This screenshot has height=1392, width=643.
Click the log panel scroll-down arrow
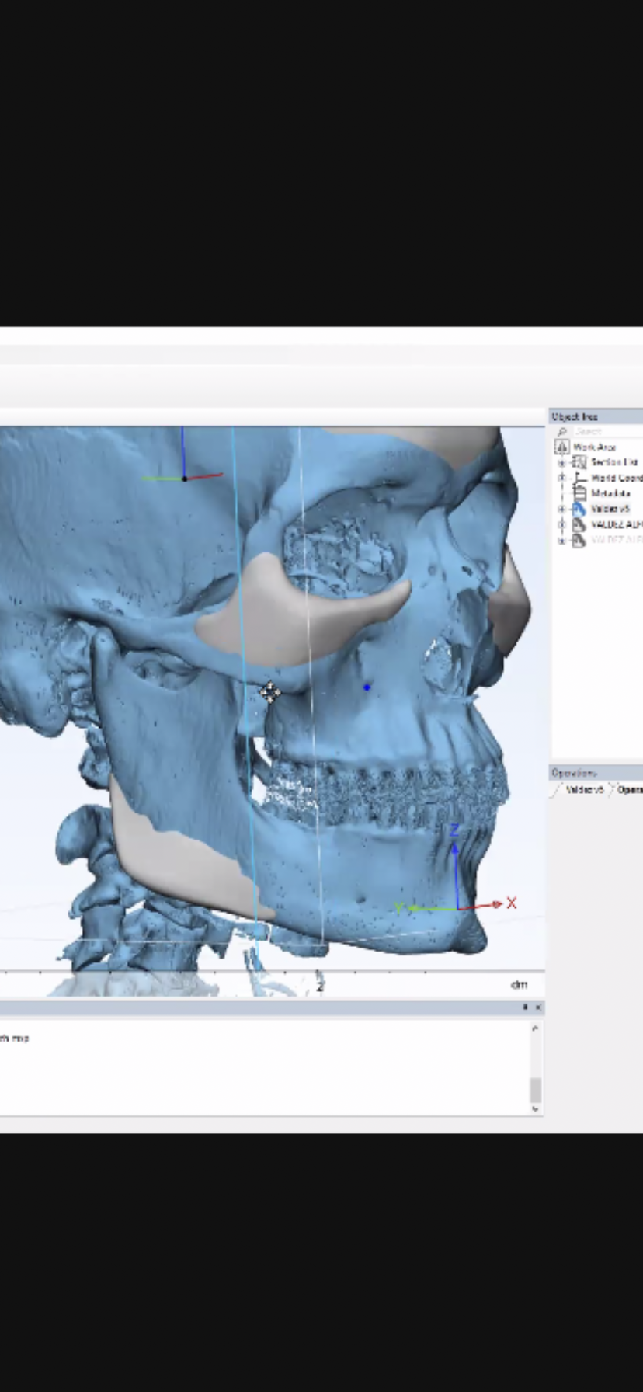click(x=535, y=1109)
